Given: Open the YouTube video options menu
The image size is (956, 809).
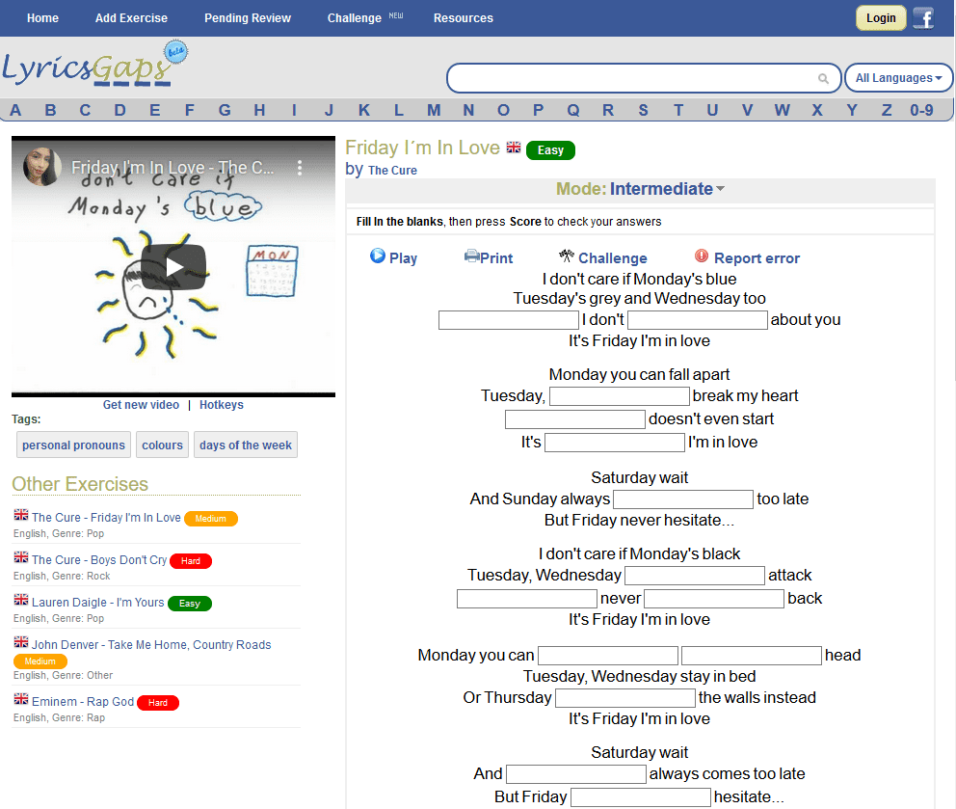Looking at the screenshot, I should (300, 168).
